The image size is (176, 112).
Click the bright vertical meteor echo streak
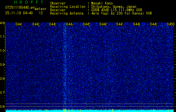(x=65, y=66)
